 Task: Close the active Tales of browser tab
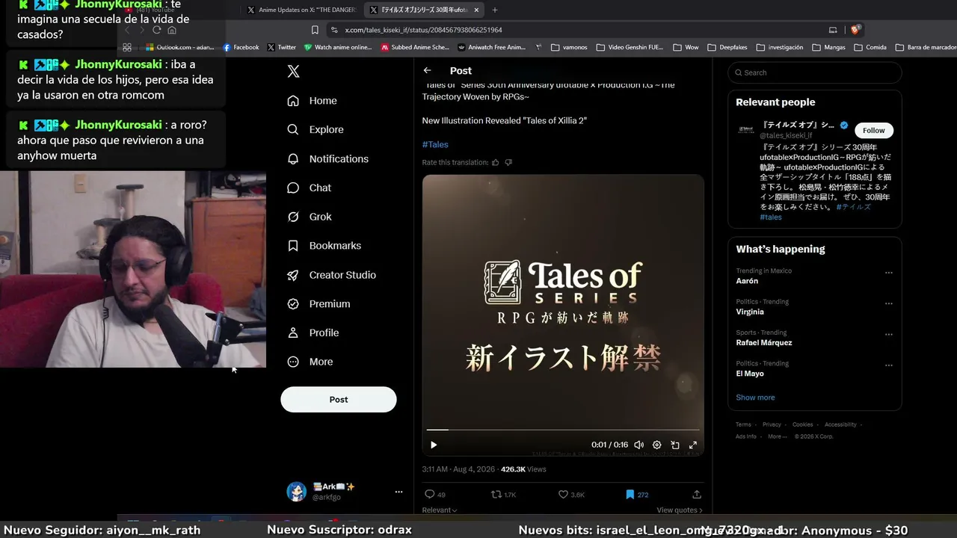tap(476, 10)
